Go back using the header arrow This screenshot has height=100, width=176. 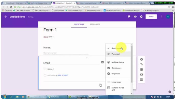[6, 17]
